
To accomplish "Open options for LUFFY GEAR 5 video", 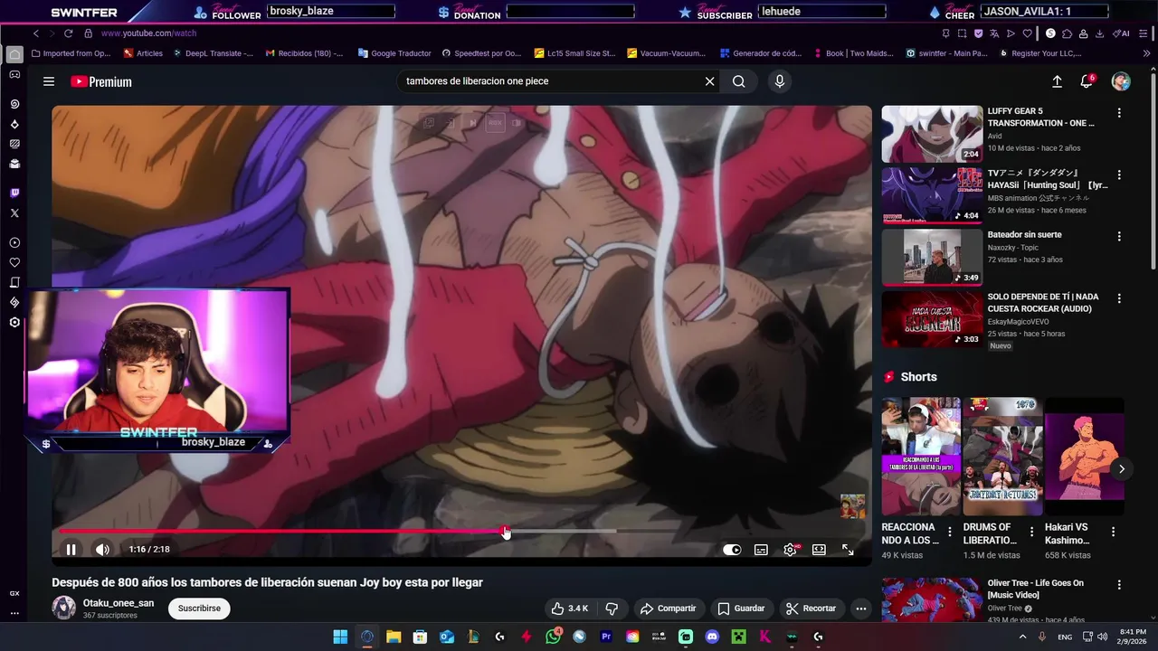I will click(x=1119, y=113).
